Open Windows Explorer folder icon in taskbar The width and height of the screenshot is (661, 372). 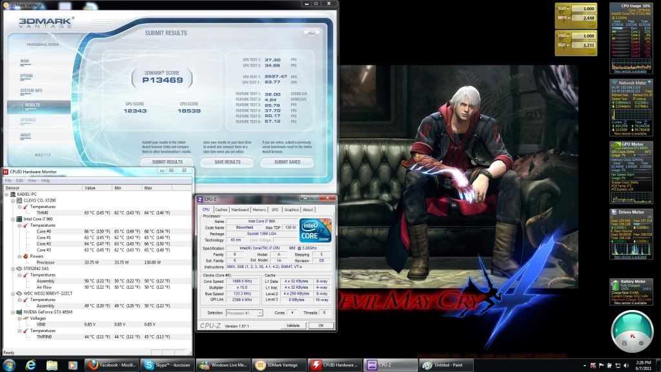[52, 365]
